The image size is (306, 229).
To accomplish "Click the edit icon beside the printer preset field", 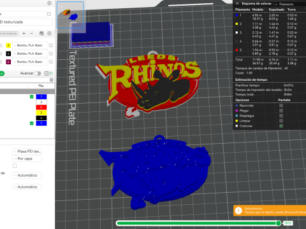I will tap(49, 14).
